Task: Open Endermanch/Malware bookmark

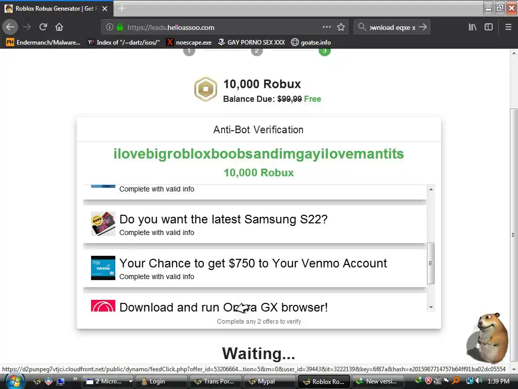Action: click(44, 43)
